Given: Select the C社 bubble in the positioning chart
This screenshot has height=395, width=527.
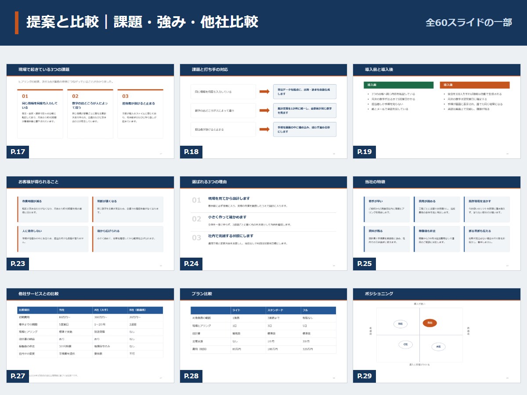Looking at the screenshot, I should [405, 345].
